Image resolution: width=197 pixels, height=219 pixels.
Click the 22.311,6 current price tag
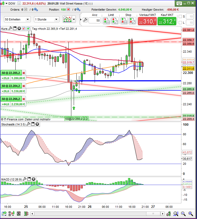click(189, 69)
